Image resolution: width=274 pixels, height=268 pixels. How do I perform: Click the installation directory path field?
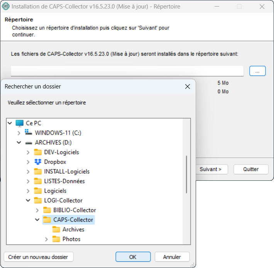[127, 71]
